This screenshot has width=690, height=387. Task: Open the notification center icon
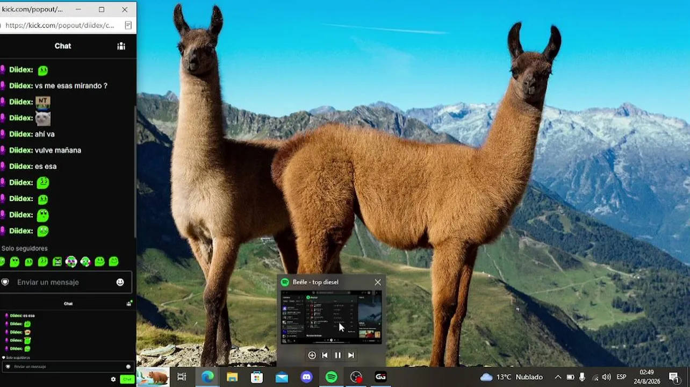pos(674,377)
